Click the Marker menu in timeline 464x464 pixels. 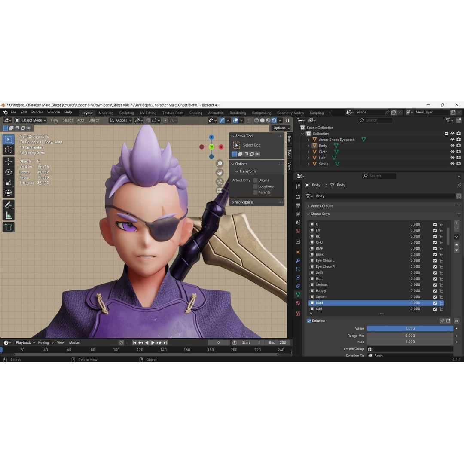[74, 342]
